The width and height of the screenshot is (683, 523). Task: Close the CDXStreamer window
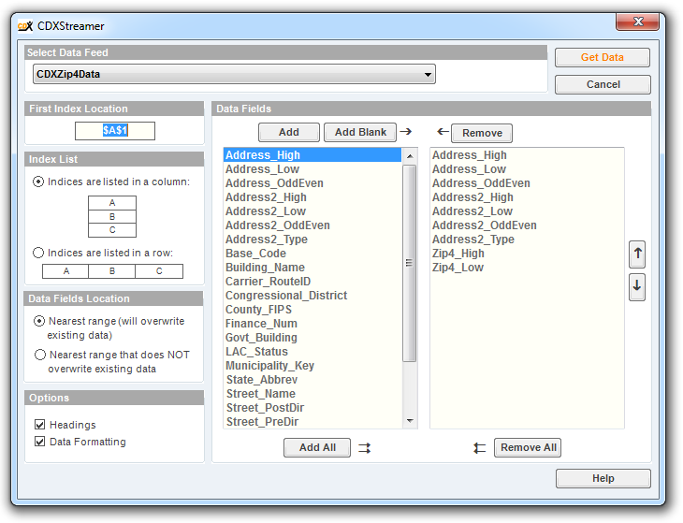(x=638, y=22)
